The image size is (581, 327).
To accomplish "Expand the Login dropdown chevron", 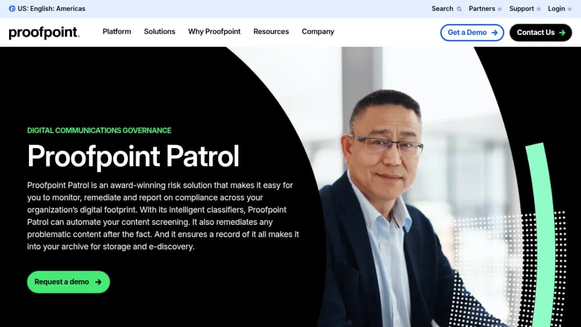I will (x=570, y=9).
